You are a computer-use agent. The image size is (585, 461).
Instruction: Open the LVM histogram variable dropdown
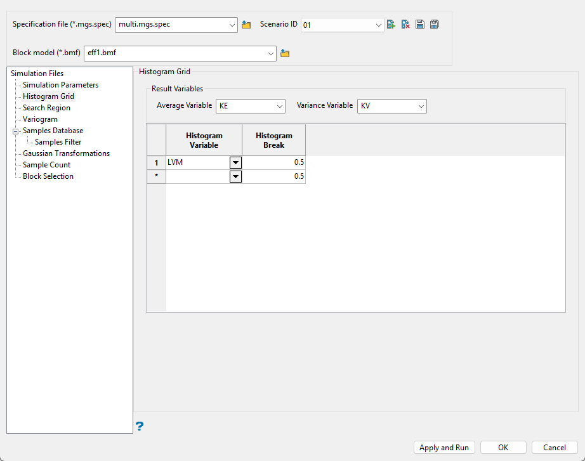(x=235, y=163)
